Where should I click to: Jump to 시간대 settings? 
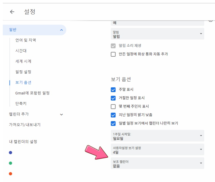click(21, 51)
